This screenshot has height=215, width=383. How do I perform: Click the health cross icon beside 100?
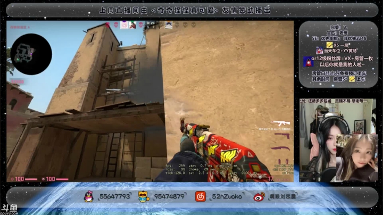12,179
